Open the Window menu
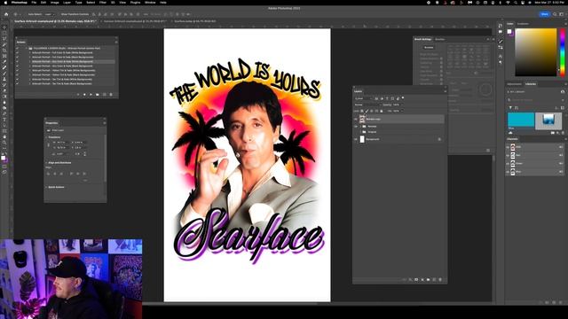This screenshot has height=319, width=568. (150, 3)
